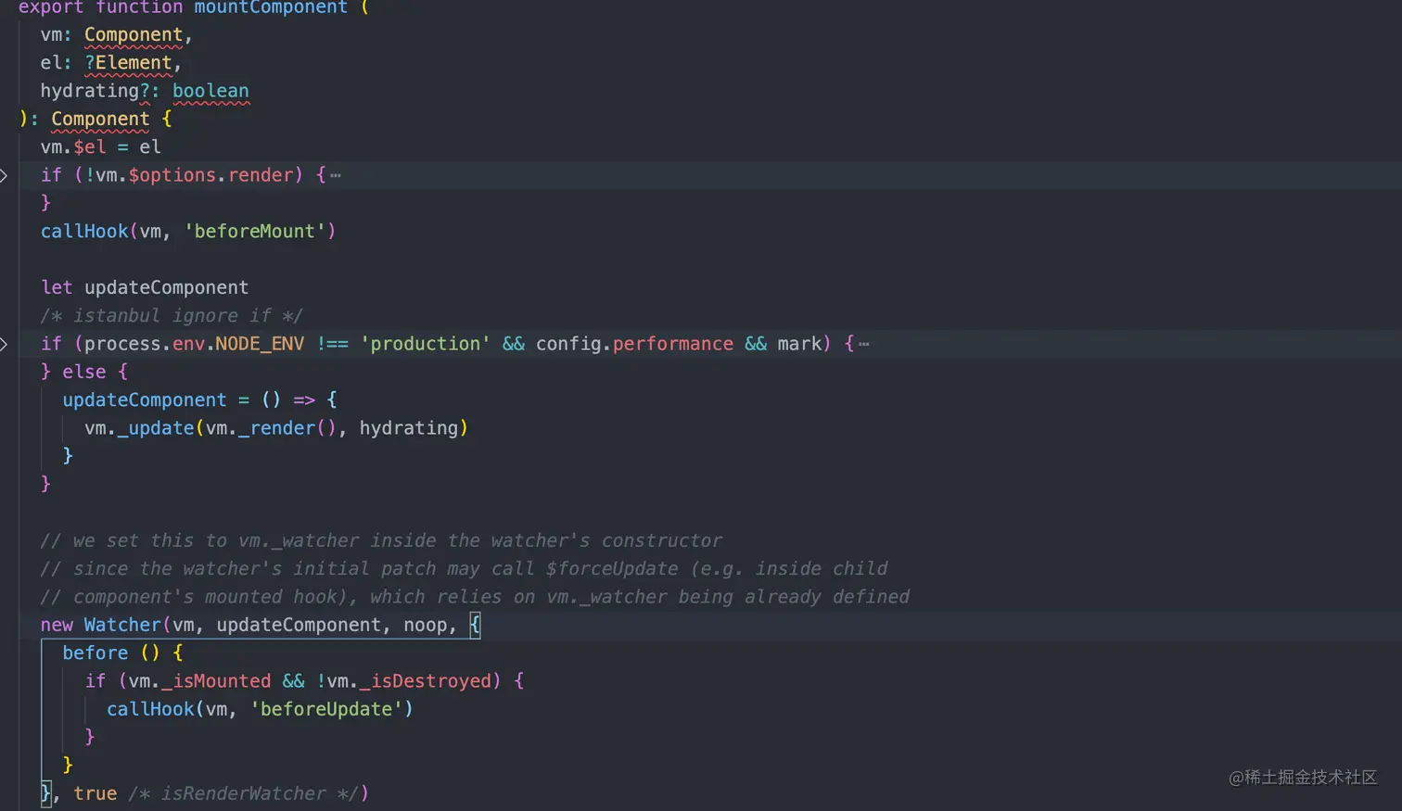This screenshot has height=811, width=1402.
Task: Select the ?Element type annotation
Action: coord(128,63)
